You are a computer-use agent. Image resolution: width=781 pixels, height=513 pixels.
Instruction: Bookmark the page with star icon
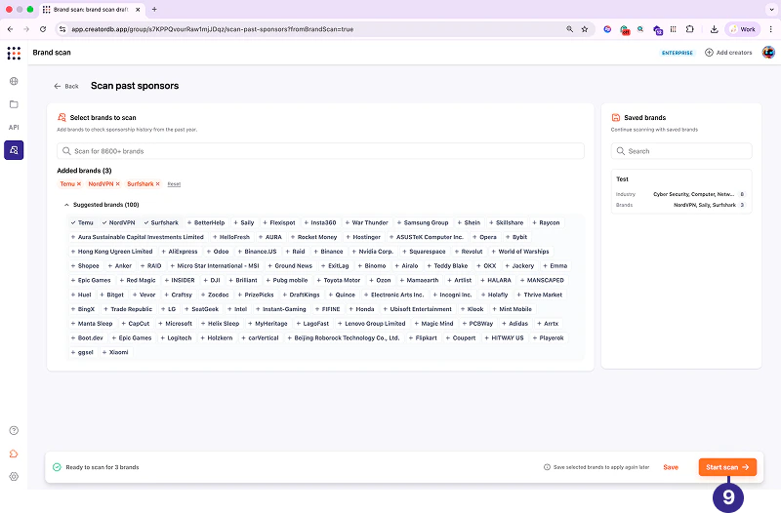coord(585,29)
